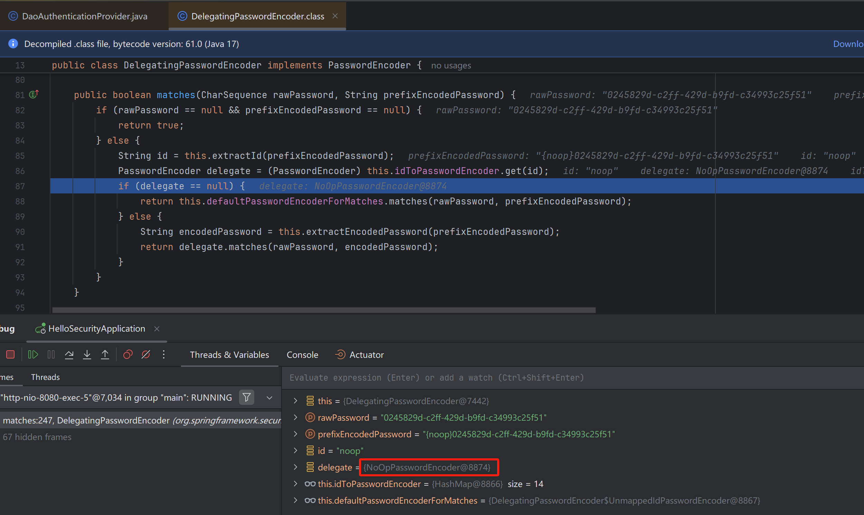This screenshot has width=864, height=515.
Task: Stop the debug session
Action: point(10,354)
